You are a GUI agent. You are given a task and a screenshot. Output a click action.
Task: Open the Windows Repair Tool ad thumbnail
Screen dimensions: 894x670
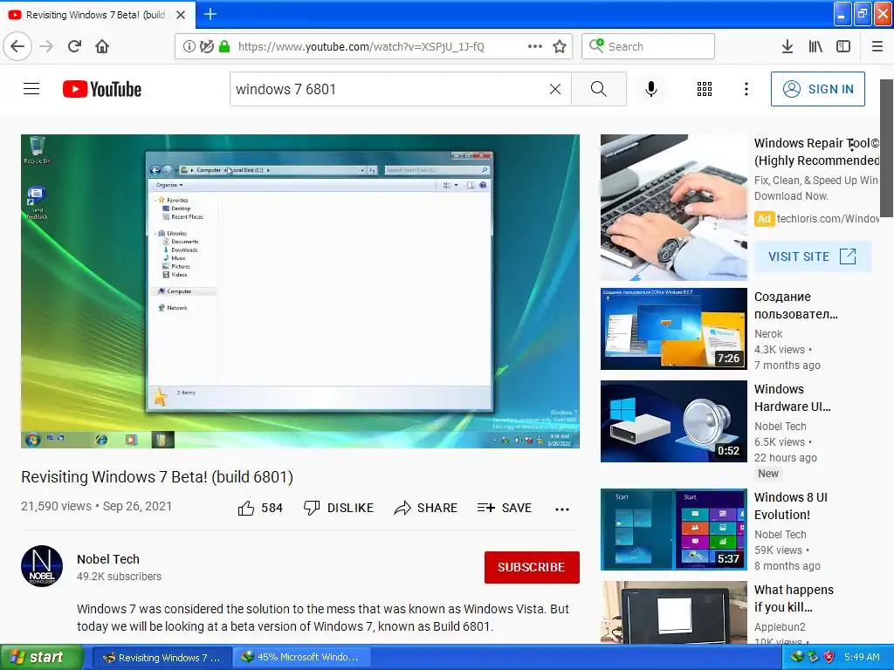(x=673, y=208)
